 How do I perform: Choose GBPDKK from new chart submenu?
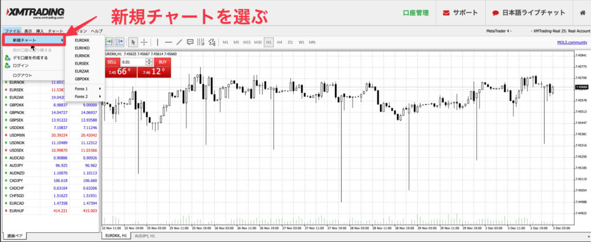85,79
